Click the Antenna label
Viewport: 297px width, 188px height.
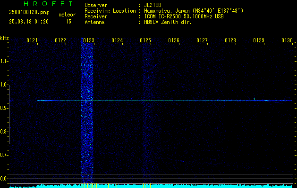point(94,22)
